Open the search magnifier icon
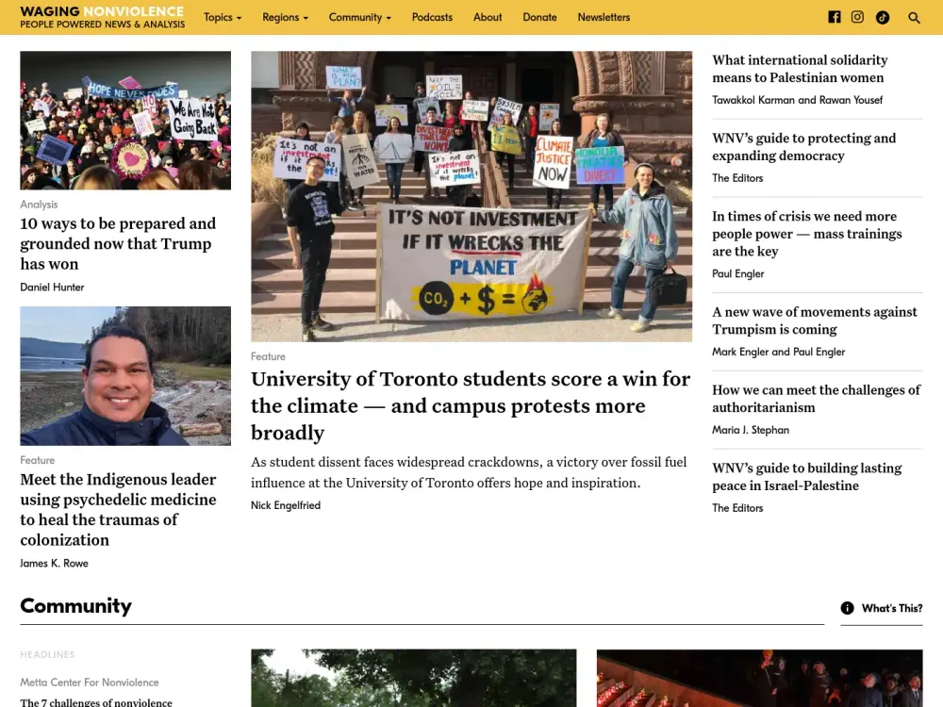The image size is (943, 707). pyautogui.click(x=914, y=17)
